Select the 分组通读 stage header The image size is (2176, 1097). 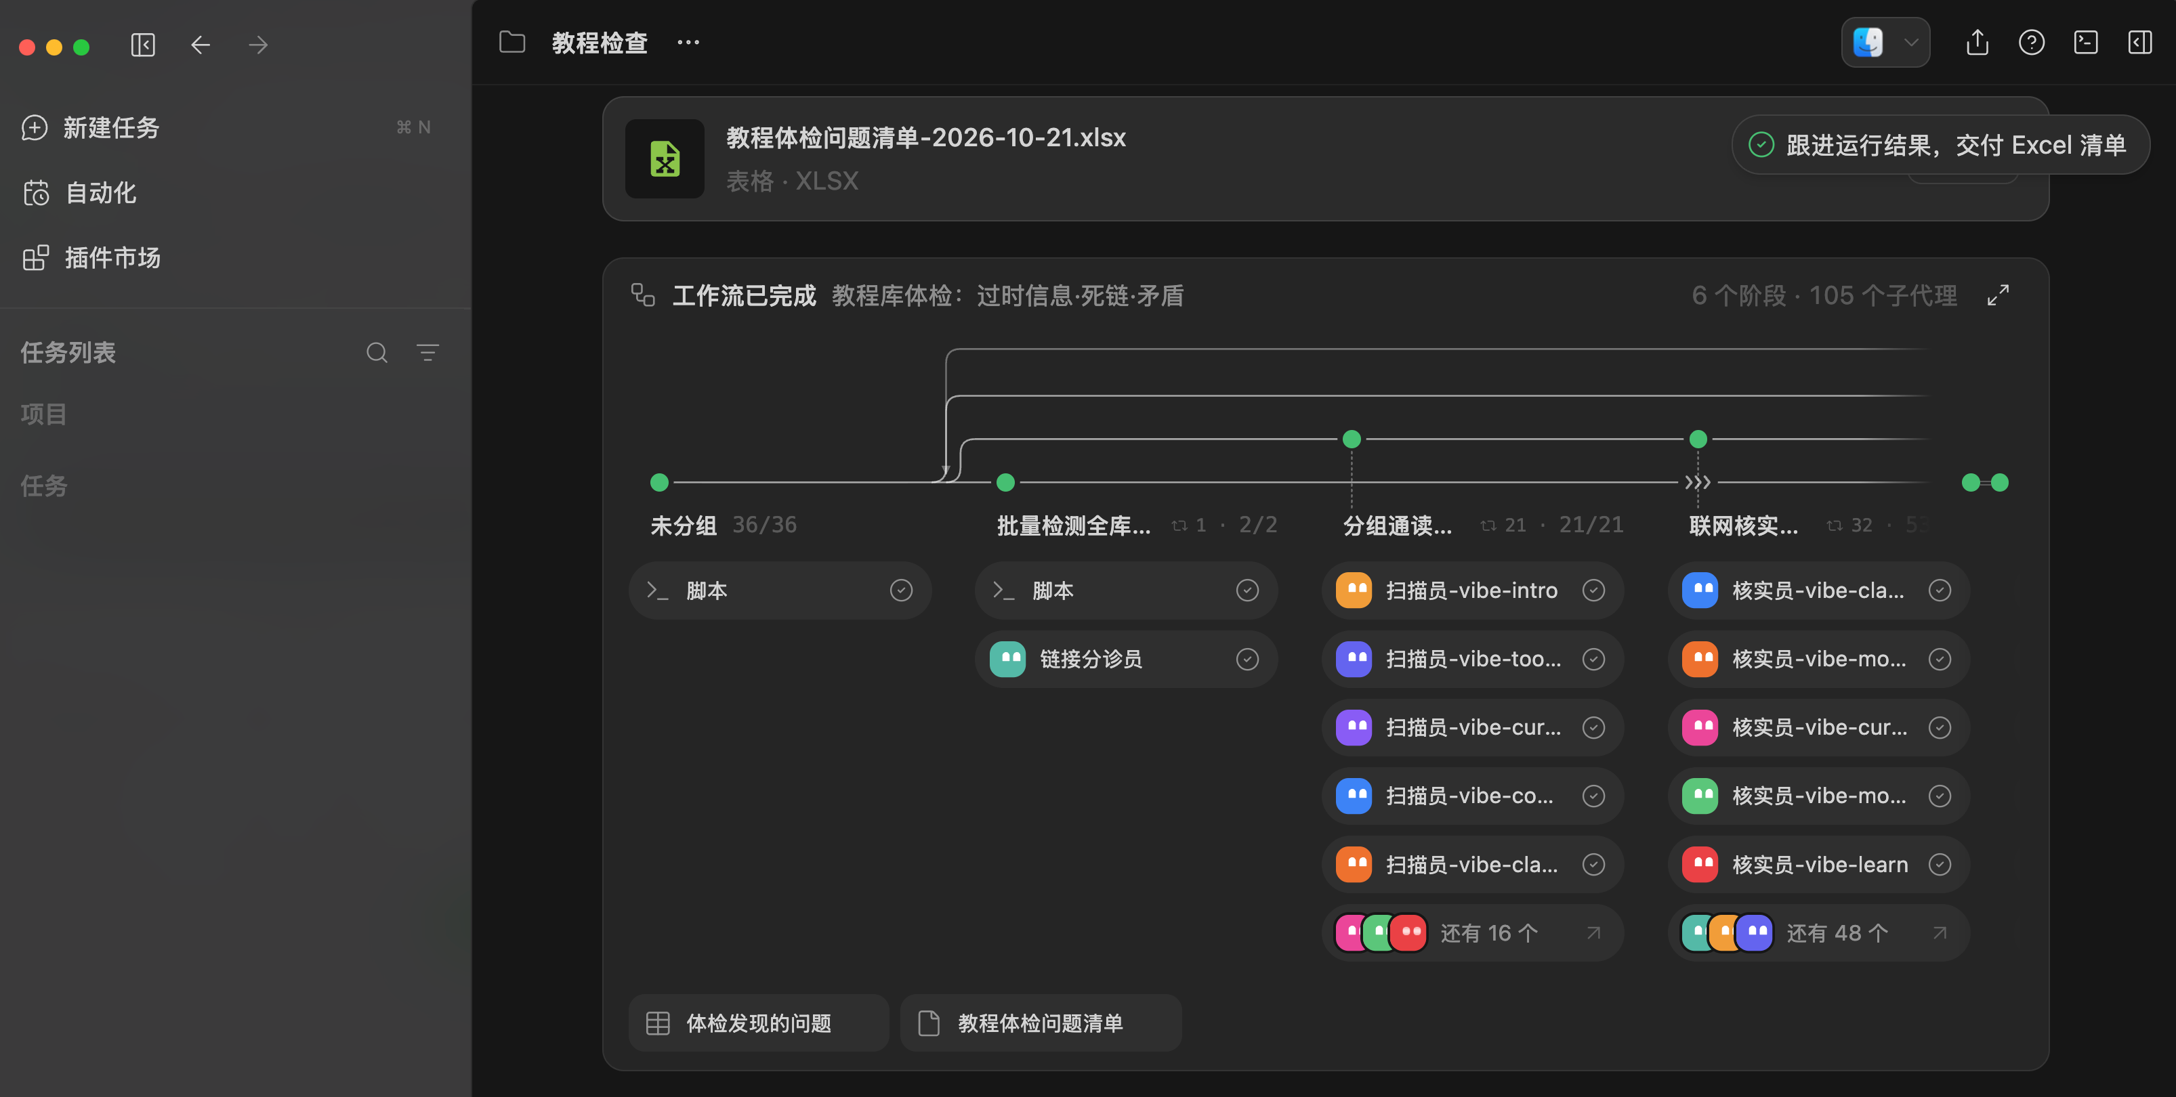point(1397,525)
